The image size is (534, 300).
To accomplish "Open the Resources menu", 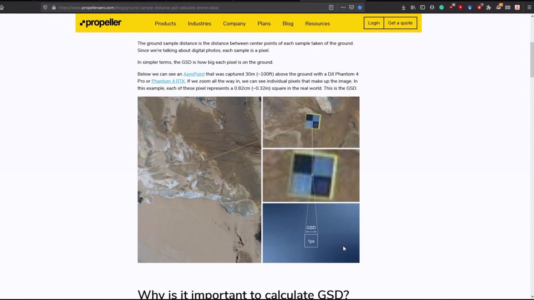I will 317,23.
